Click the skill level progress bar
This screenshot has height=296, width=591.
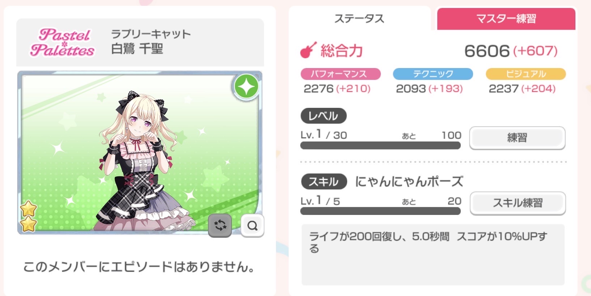click(x=380, y=211)
